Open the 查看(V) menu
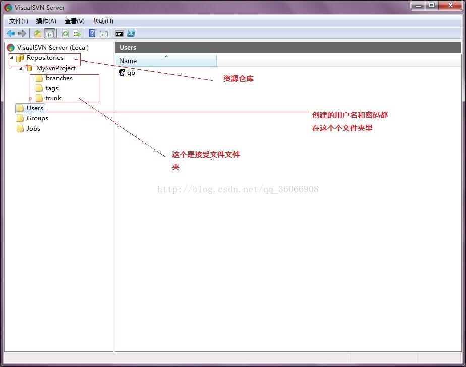Viewport: 466px width, 367px height. pyautogui.click(x=74, y=21)
